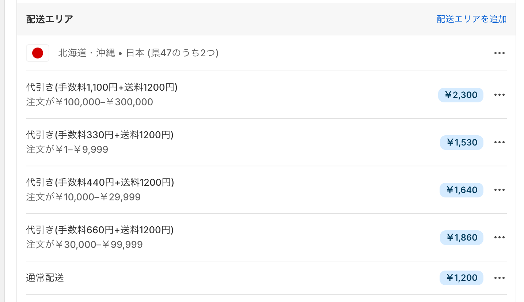Click the 配送エリア section heading
This screenshot has height=302, width=524.
coord(50,19)
